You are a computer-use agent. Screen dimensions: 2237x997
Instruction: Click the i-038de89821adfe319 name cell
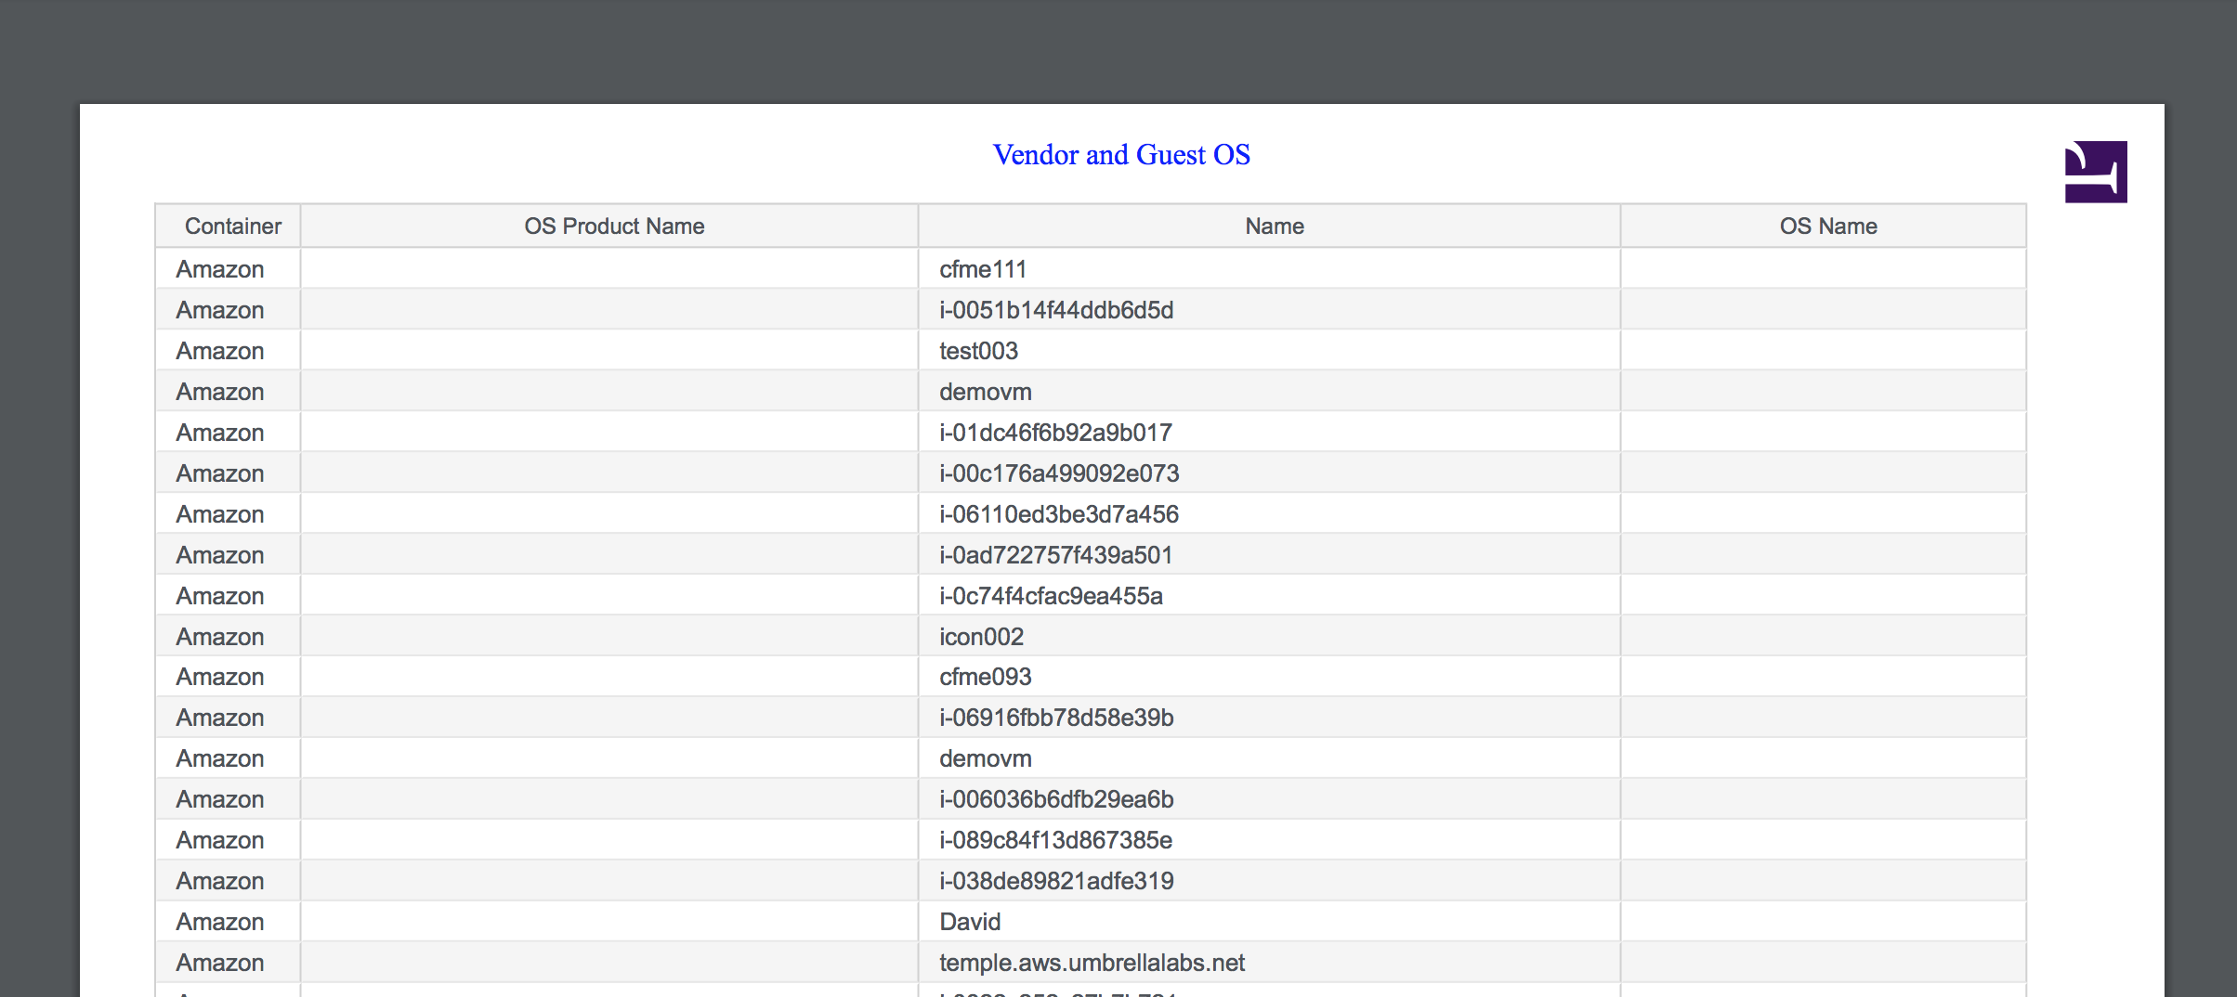click(1270, 881)
